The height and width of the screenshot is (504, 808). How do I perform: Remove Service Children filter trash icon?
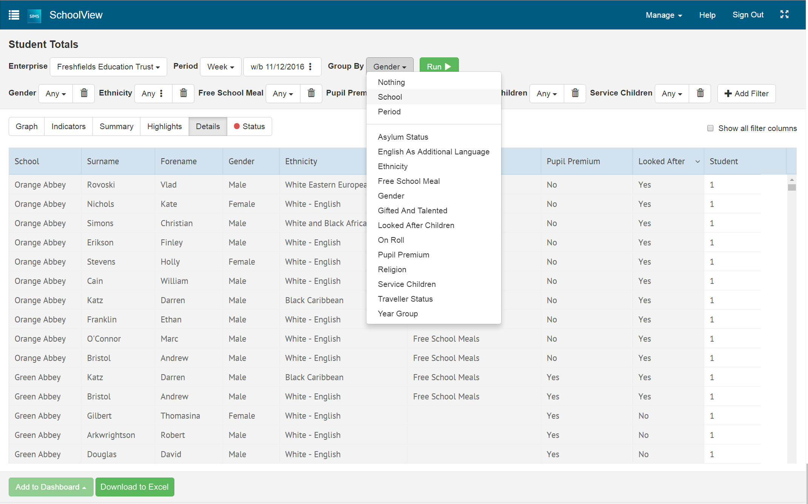[700, 93]
